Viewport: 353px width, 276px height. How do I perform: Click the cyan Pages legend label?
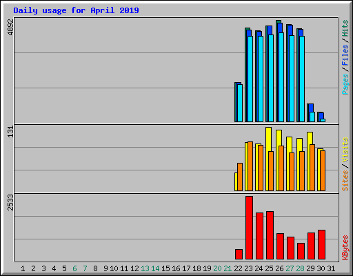(x=345, y=84)
